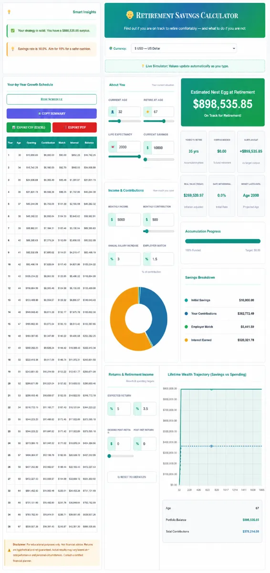This screenshot has width=270, height=573.
Task: Click the Hide Schedule button
Action: click(52, 99)
